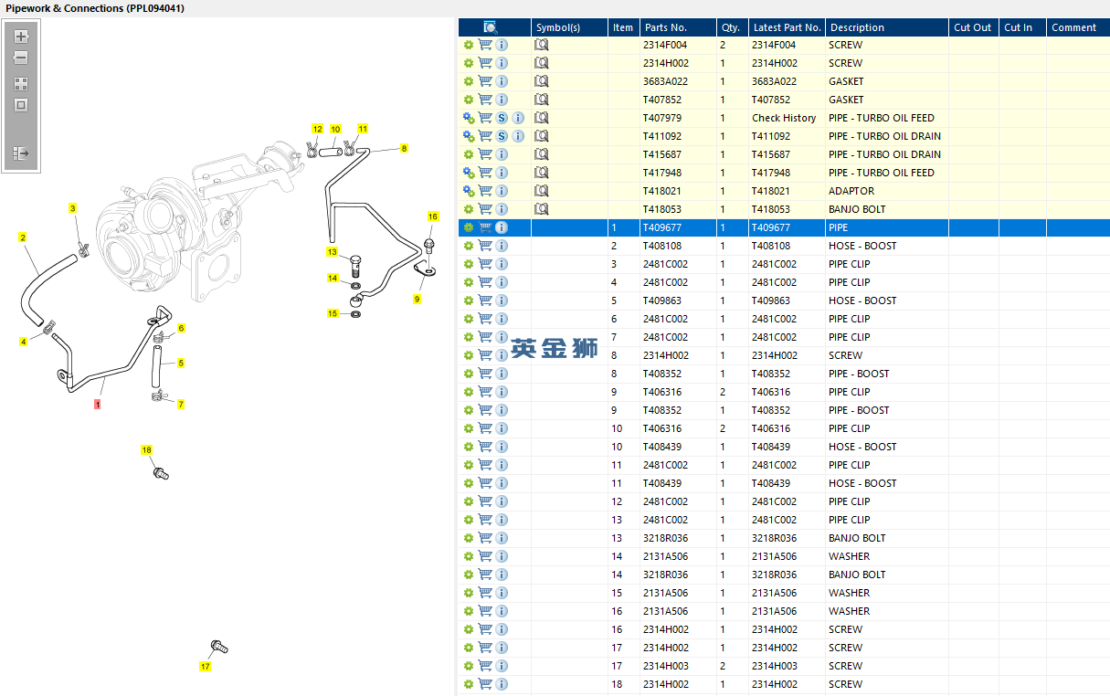The width and height of the screenshot is (1110, 696).
Task: Click the list-arrow export icon in diagram toolbar
Action: 21,153
